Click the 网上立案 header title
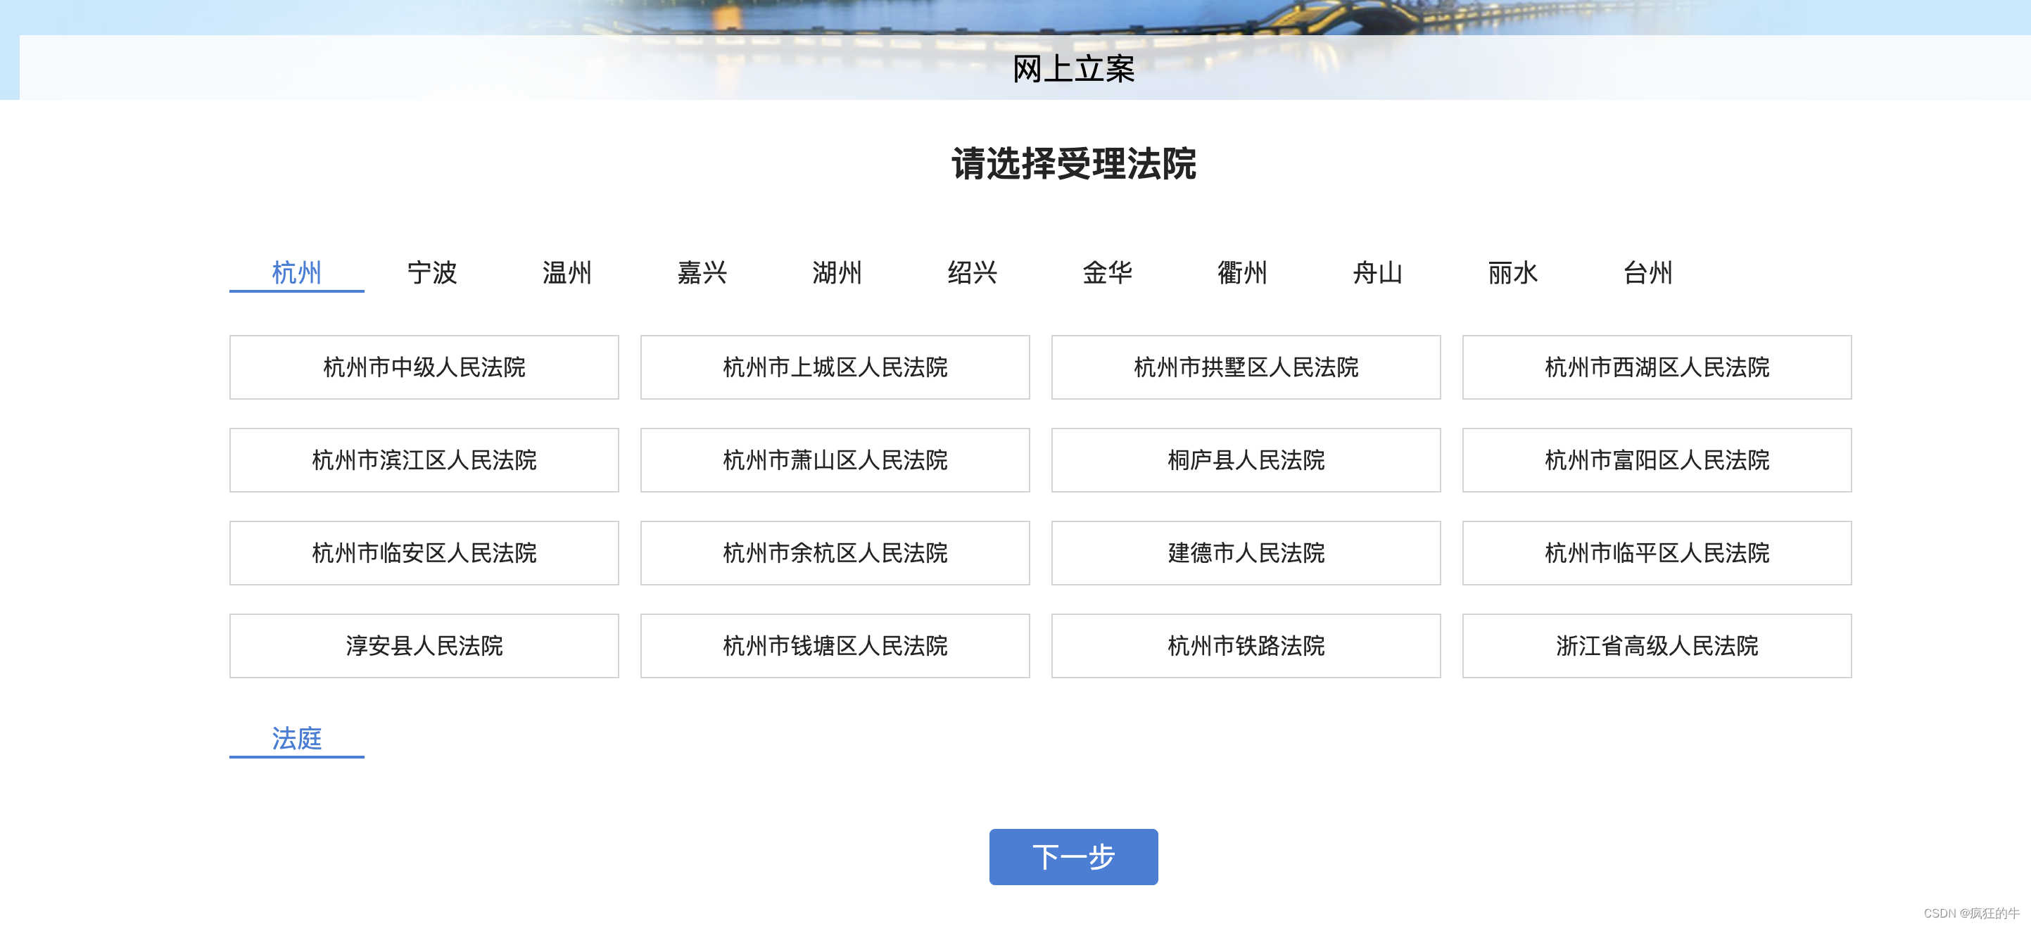This screenshot has width=2031, height=926. pos(1073,70)
